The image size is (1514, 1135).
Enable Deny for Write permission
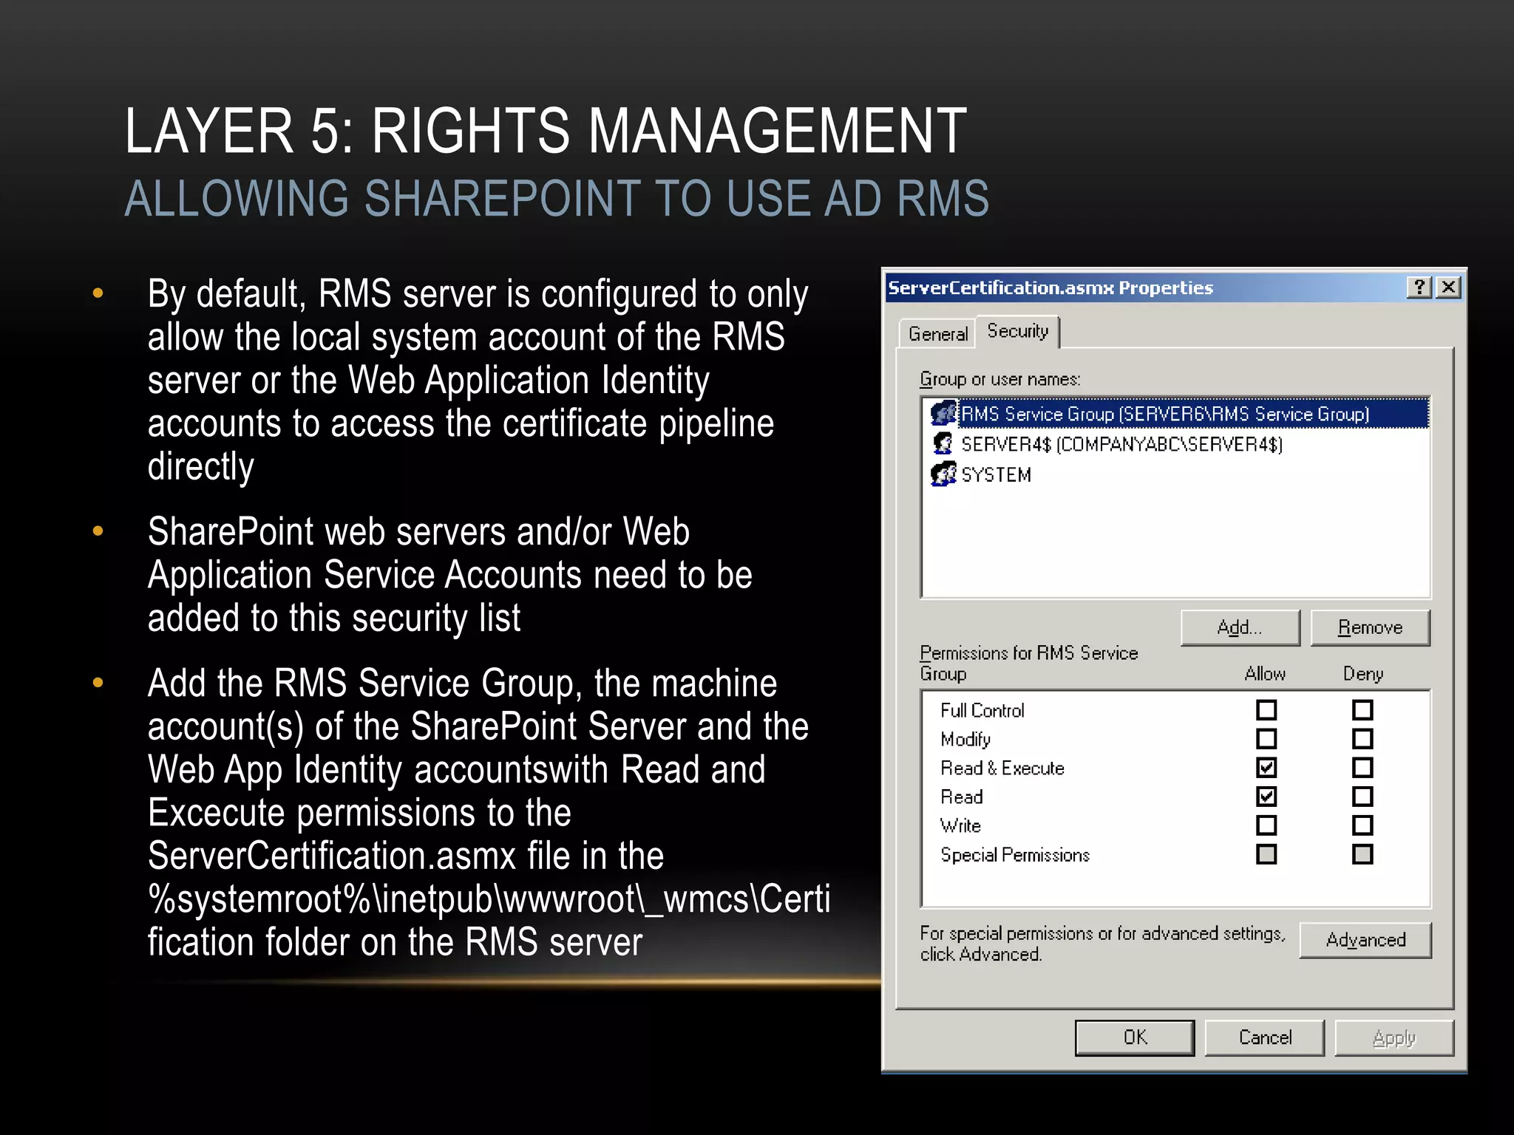coord(1362,825)
